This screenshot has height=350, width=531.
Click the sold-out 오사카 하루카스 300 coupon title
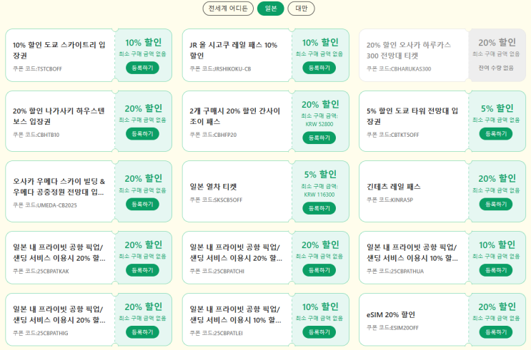click(407, 49)
